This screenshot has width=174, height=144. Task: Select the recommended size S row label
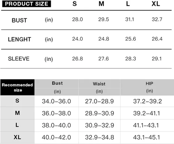pyautogui.click(x=17, y=101)
